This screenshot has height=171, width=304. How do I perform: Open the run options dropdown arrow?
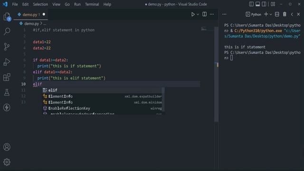coord(198,14)
